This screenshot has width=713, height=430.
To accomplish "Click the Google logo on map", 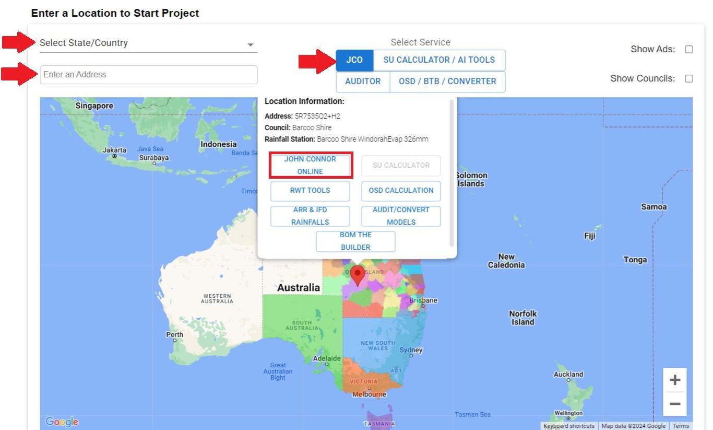I will pos(62,422).
